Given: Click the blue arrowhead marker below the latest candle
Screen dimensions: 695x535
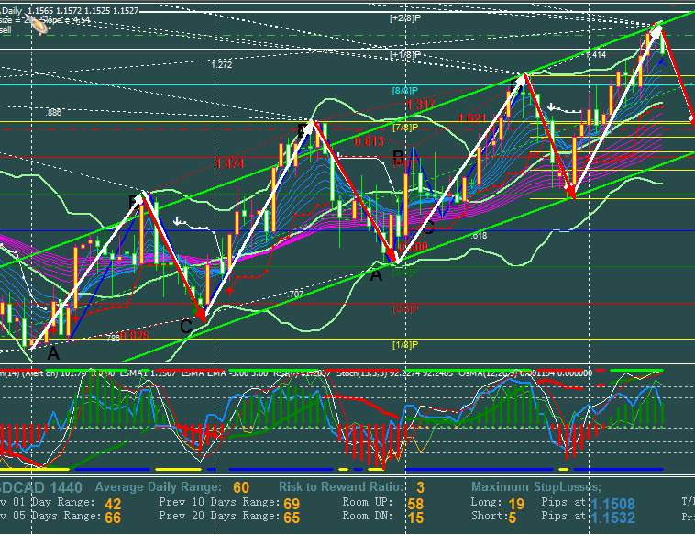Looking at the screenshot, I should [x=662, y=63].
